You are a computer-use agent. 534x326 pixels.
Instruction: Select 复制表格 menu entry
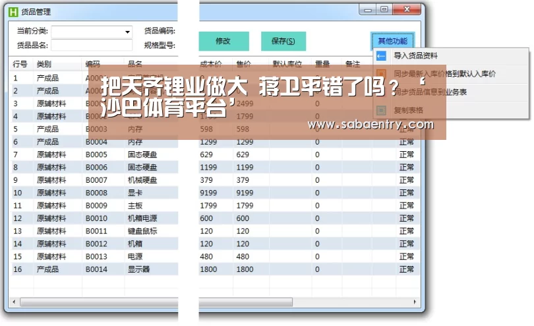tap(408, 110)
